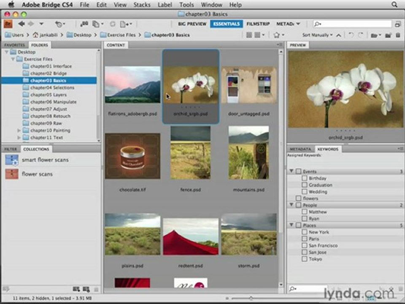The width and height of the screenshot is (405, 304).
Task: Open the smart flower scans collection
Action: (45, 160)
